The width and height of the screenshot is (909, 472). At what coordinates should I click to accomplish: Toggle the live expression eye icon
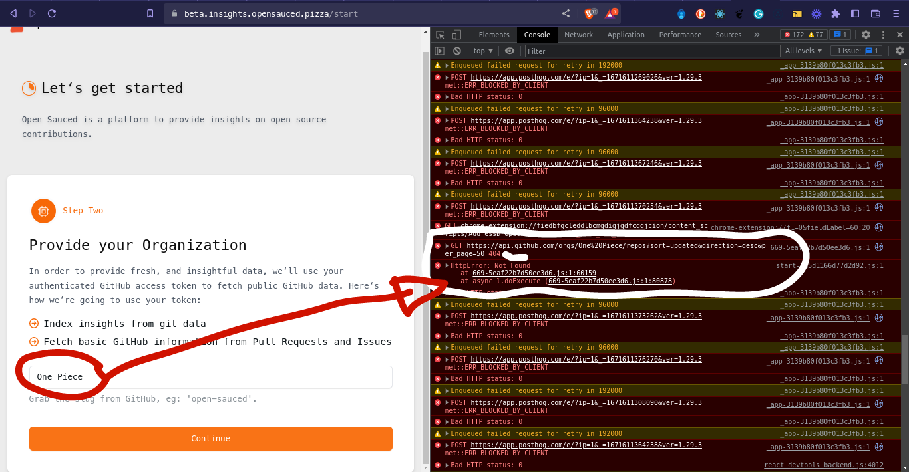click(x=509, y=51)
